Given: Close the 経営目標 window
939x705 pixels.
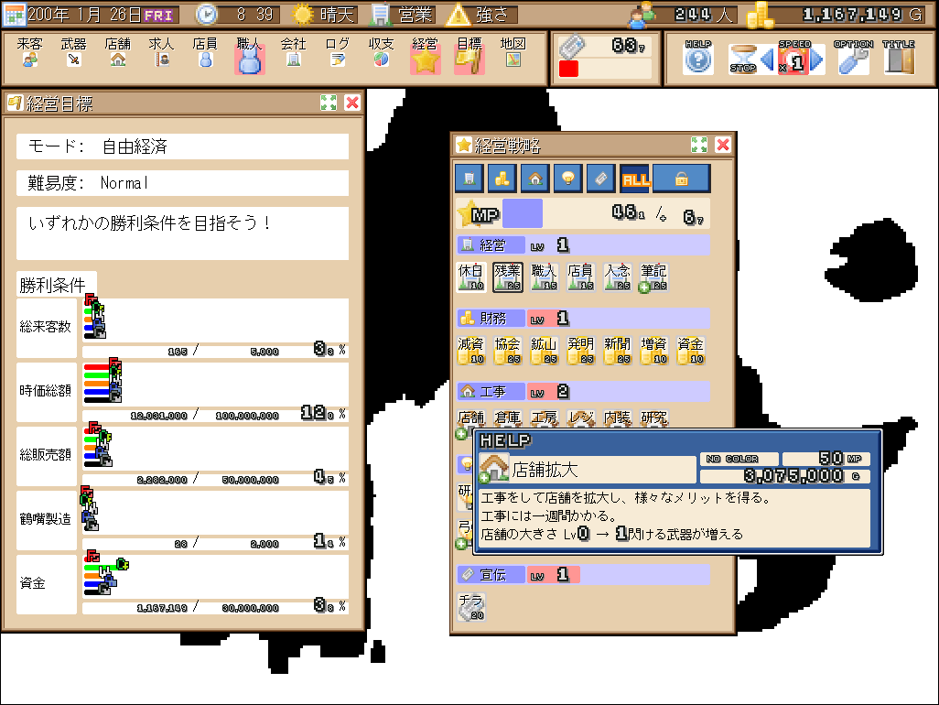Looking at the screenshot, I should pos(352,103).
